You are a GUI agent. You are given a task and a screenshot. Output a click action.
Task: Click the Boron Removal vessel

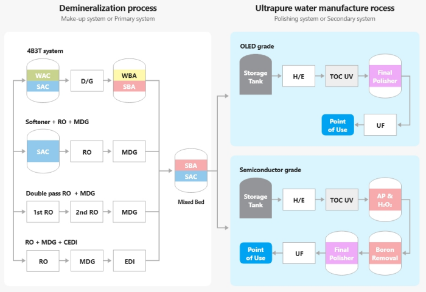(385, 254)
